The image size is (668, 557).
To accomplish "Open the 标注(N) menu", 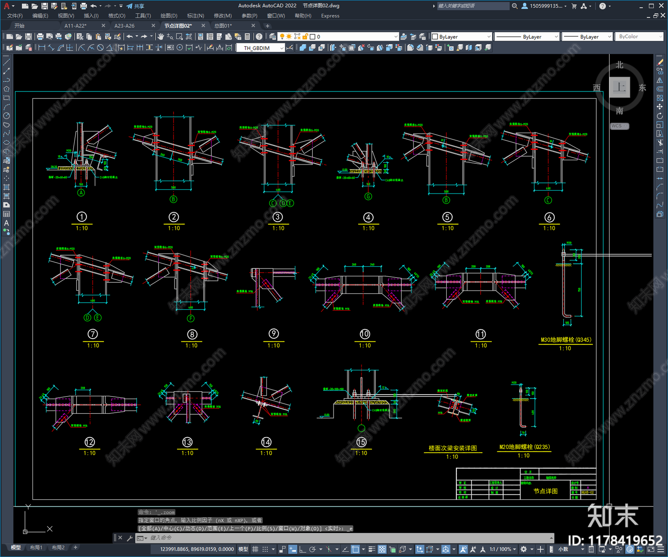I will [x=195, y=16].
